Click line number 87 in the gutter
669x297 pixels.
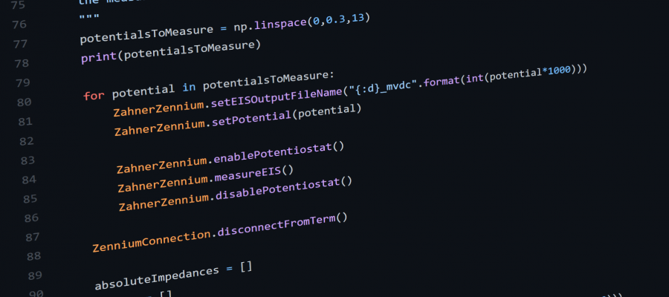click(x=33, y=238)
